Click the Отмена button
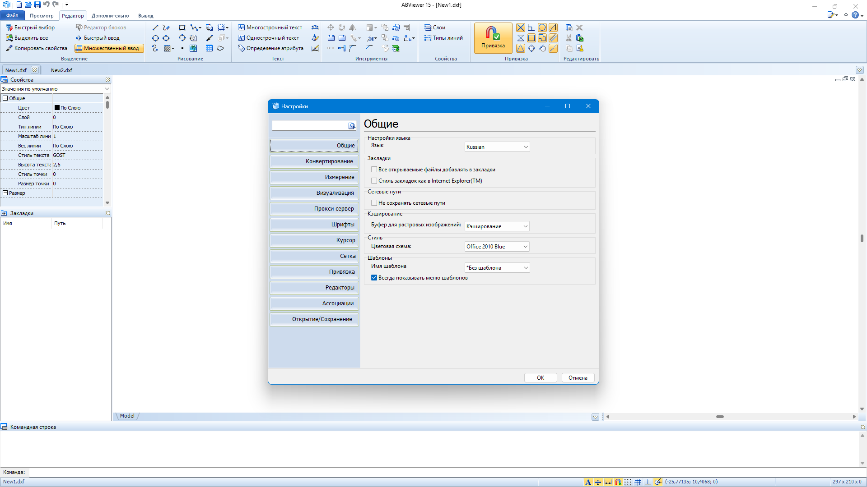The height and width of the screenshot is (487, 867). [578, 378]
